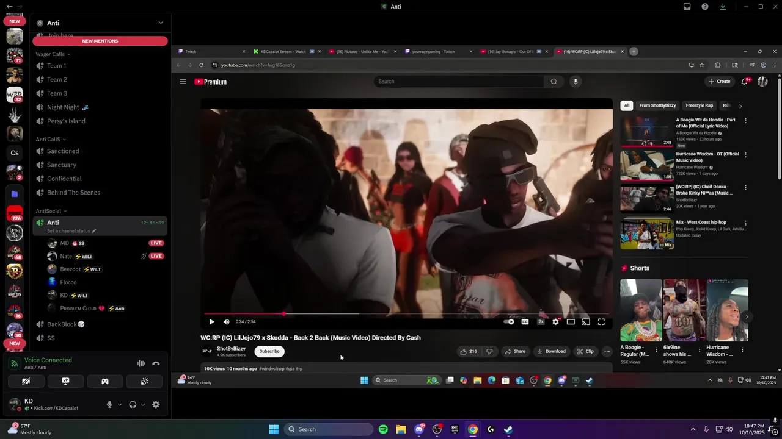The width and height of the screenshot is (782, 439).
Task: Subscribe to ShotByBizzy channel
Action: [x=269, y=351]
